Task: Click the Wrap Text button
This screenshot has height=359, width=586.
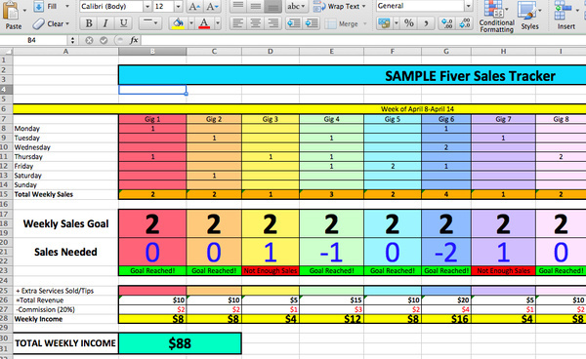Action: pos(339,7)
